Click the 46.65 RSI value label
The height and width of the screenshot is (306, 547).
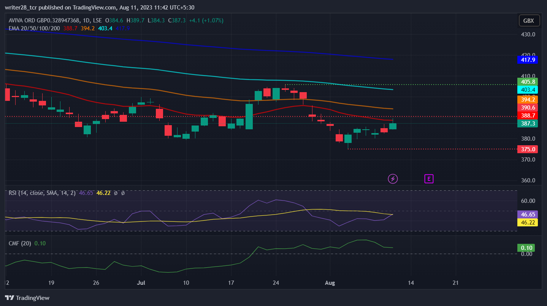tap(527, 214)
